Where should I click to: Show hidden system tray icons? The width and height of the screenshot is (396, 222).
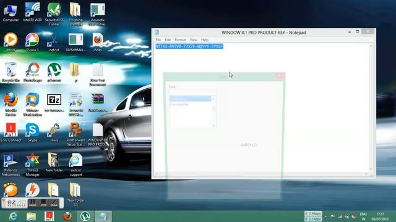click(x=325, y=216)
